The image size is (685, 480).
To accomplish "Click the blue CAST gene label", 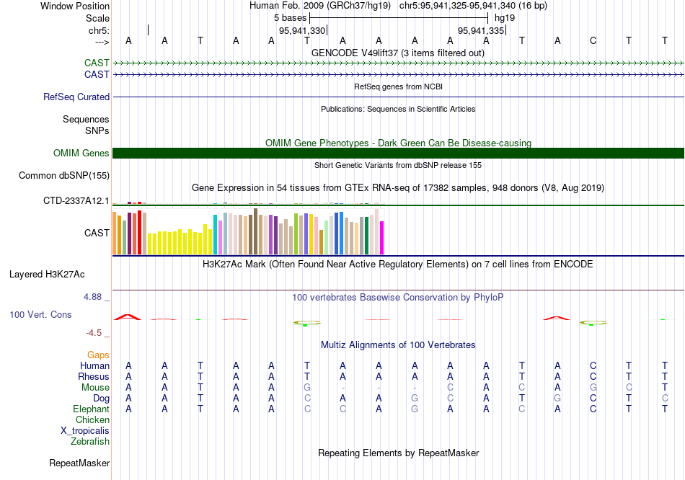I will point(97,74).
